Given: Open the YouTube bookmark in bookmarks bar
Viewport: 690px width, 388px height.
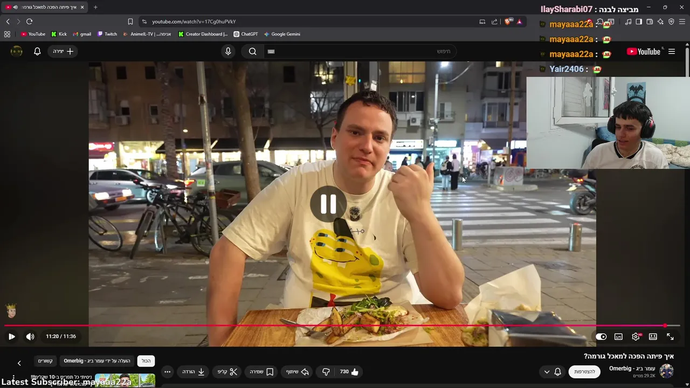Looking at the screenshot, I should click(33, 34).
